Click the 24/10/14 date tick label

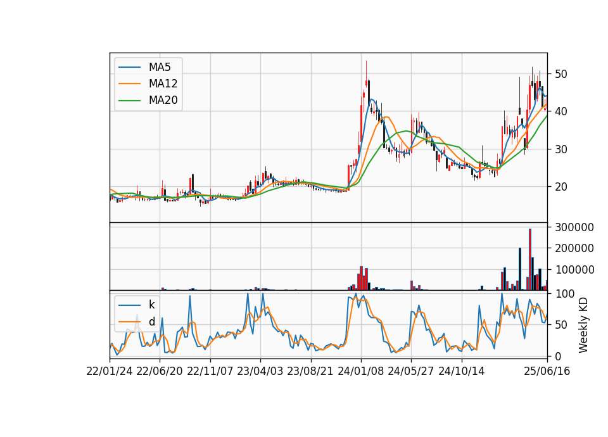[x=462, y=371]
